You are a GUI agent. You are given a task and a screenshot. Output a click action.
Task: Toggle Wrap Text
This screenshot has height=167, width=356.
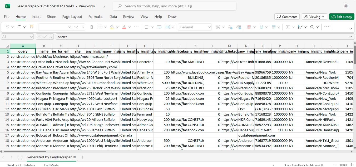[x=159, y=27]
